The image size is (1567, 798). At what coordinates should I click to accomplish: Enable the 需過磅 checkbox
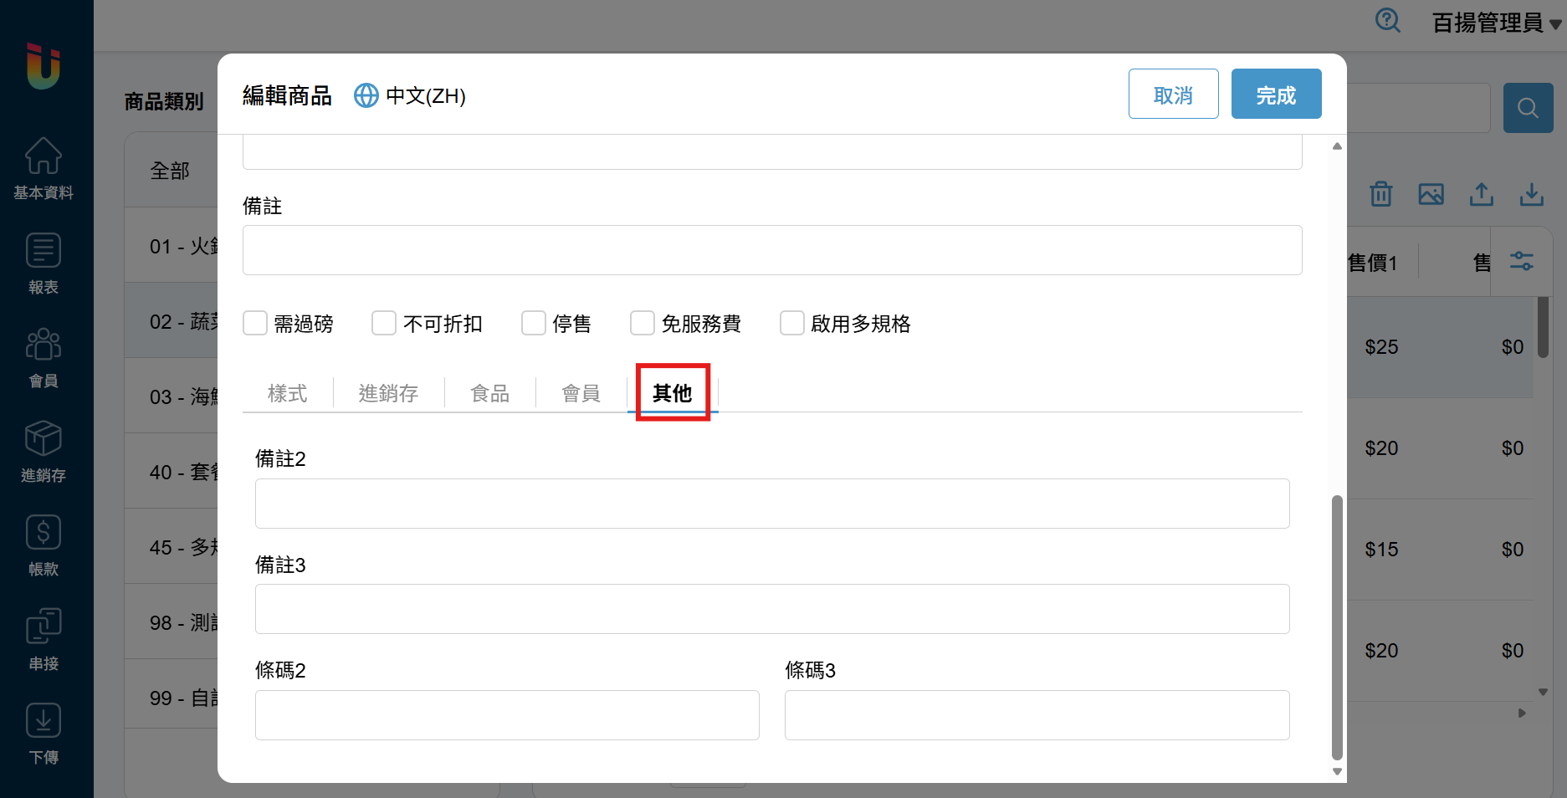pos(255,324)
